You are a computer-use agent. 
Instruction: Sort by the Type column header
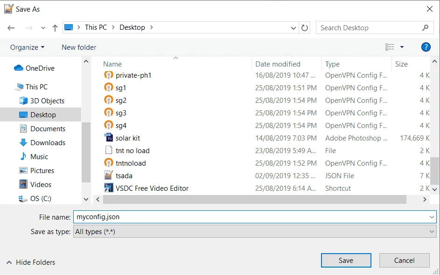coord(332,64)
